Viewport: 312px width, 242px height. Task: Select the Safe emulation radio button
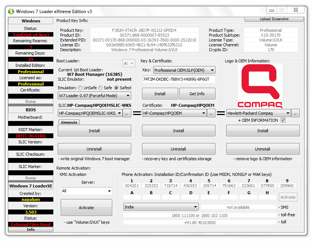[x=100, y=88]
